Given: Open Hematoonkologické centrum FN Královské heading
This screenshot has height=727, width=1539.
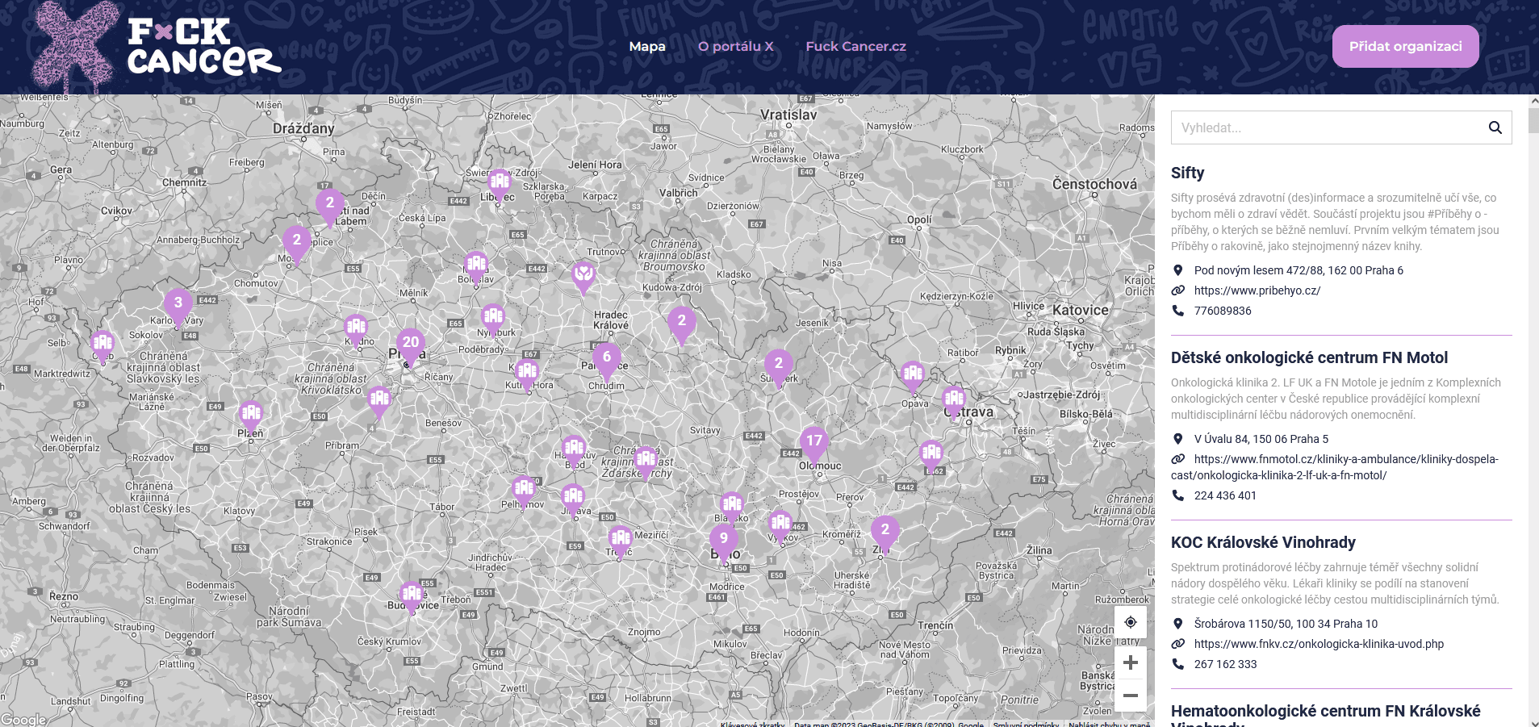Looking at the screenshot, I should [x=1325, y=713].
